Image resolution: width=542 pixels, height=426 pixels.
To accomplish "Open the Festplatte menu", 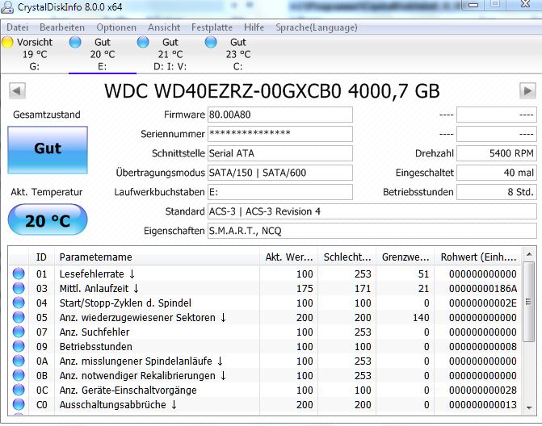I will (212, 27).
